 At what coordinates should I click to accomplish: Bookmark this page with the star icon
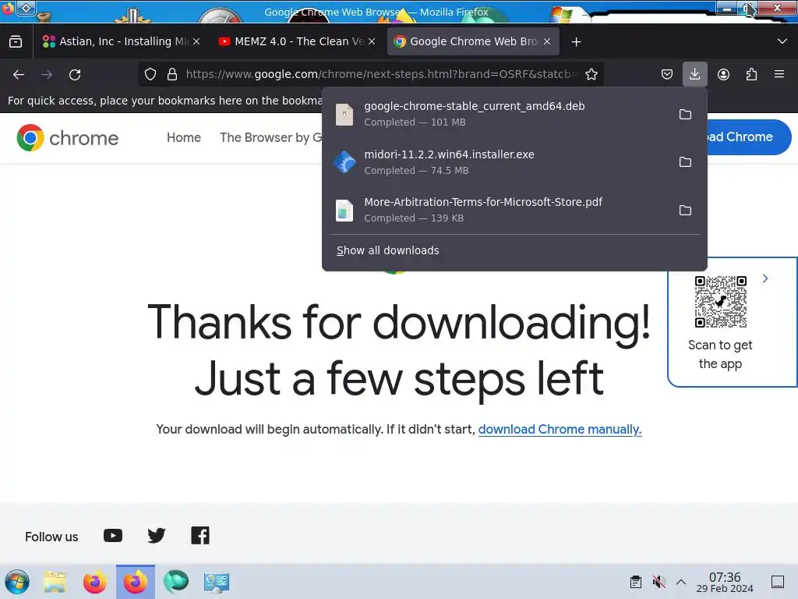click(x=591, y=74)
